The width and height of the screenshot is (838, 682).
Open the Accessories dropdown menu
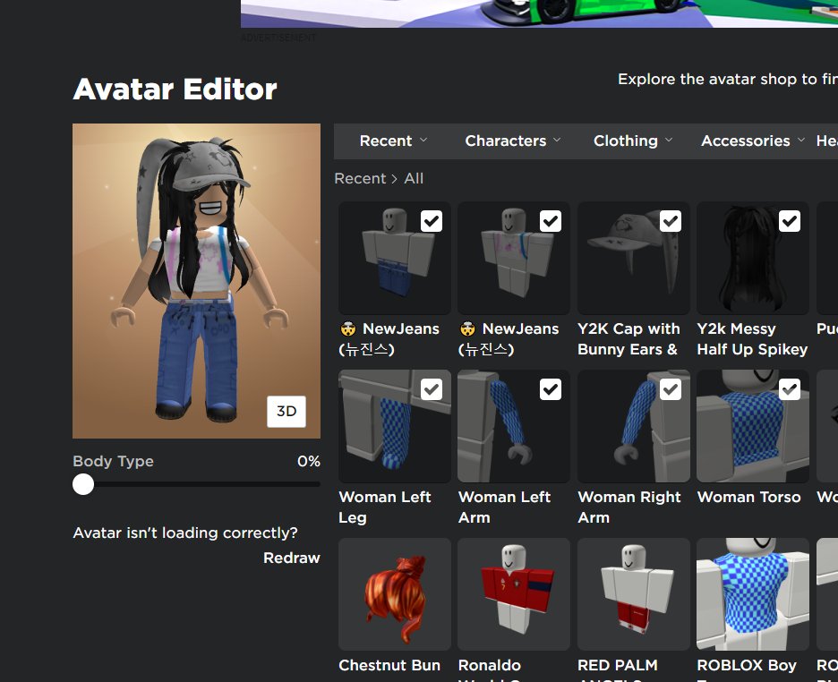pyautogui.click(x=752, y=141)
